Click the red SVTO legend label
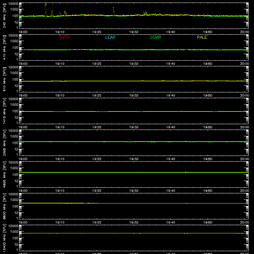 pos(64,37)
